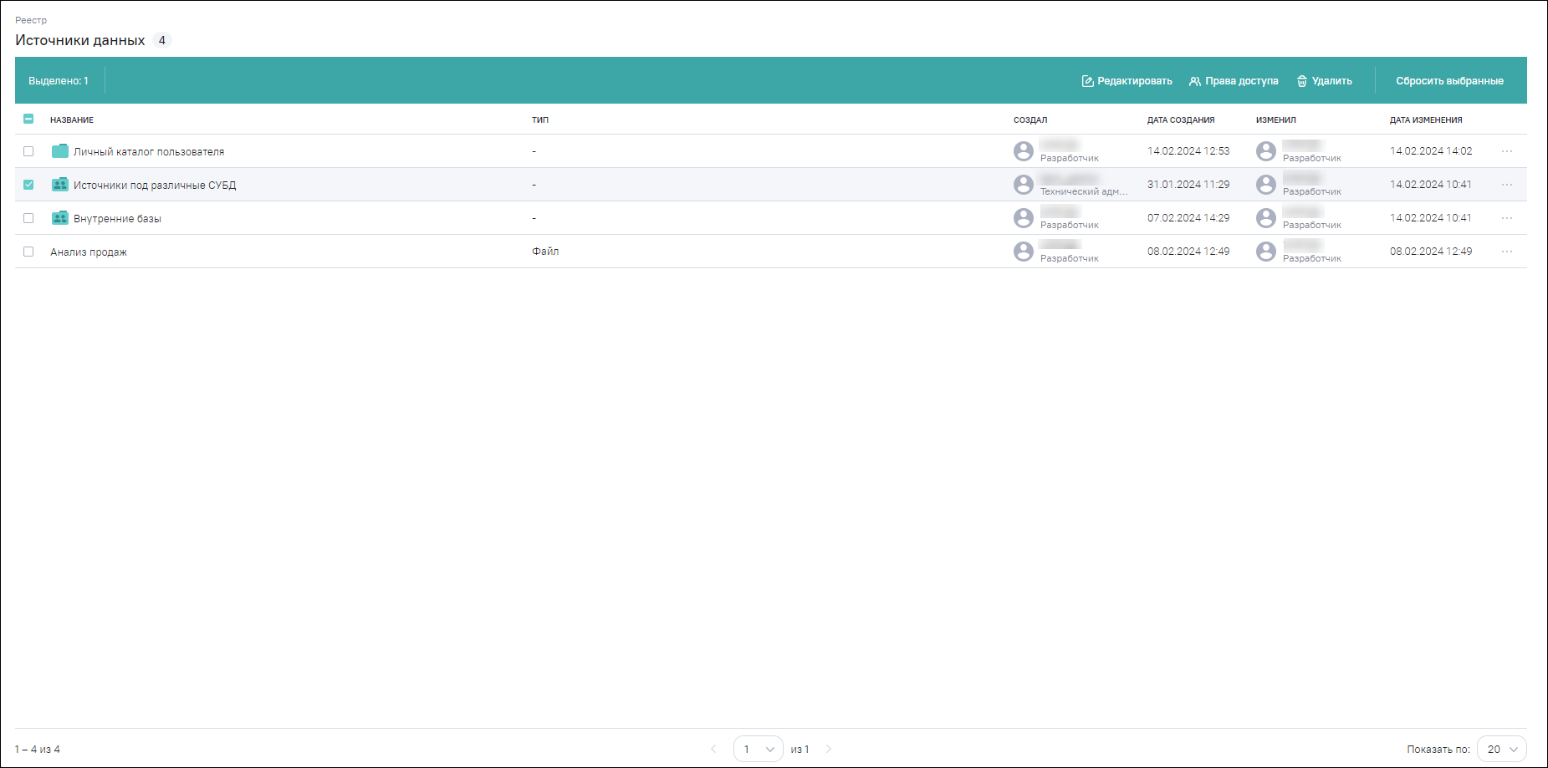Open the three-dot menu for Внутренние базы

1507,218
